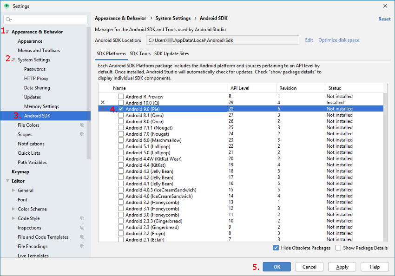Image resolution: width=395 pixels, height=276 pixels.
Task: Select the Android 4.0.3 (IceCreamSandwich) row name
Action: [161, 190]
